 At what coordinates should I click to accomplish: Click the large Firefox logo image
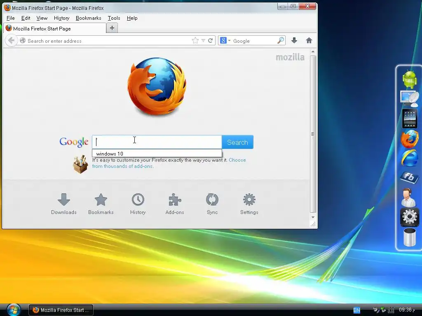[x=157, y=86]
